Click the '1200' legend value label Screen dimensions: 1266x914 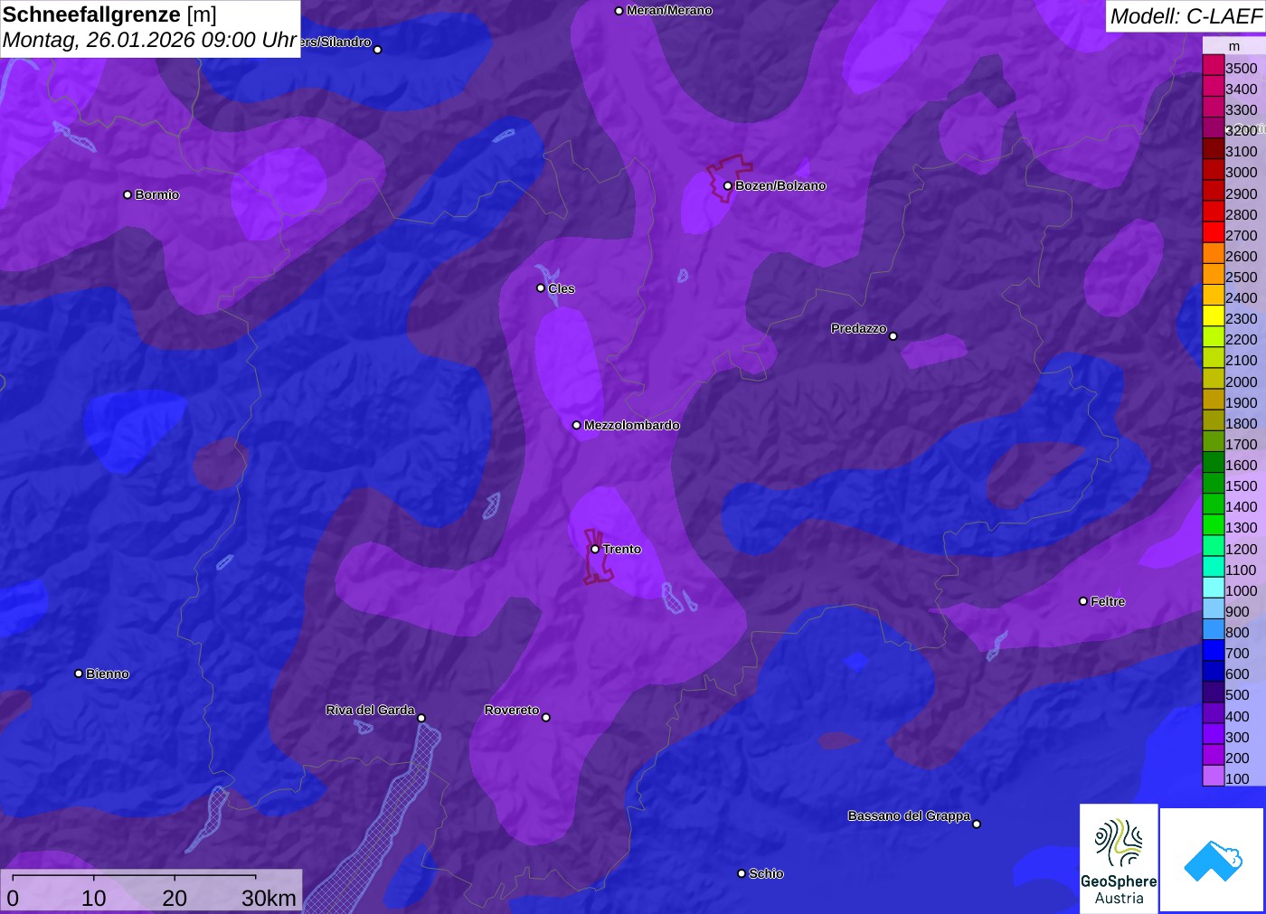[x=1242, y=549]
